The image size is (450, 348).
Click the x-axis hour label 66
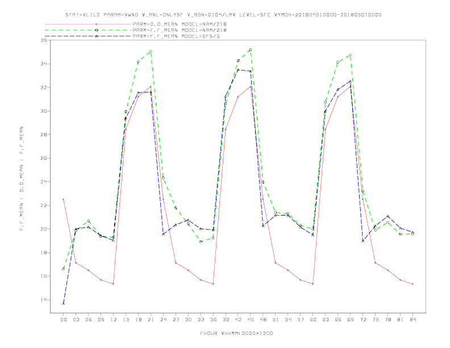pyautogui.click(x=338, y=320)
